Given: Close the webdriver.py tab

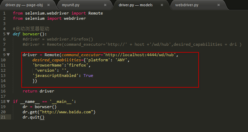Looking at the screenshot, I should click(x=218, y=5).
